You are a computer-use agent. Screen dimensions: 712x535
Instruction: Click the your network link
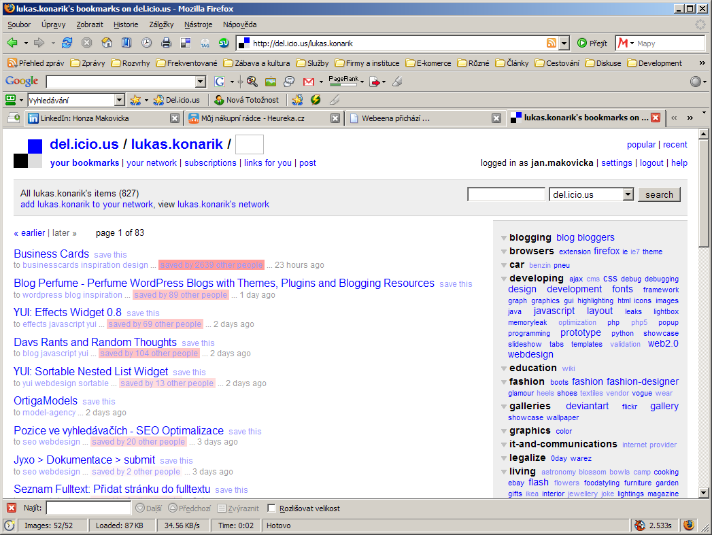tap(152, 163)
